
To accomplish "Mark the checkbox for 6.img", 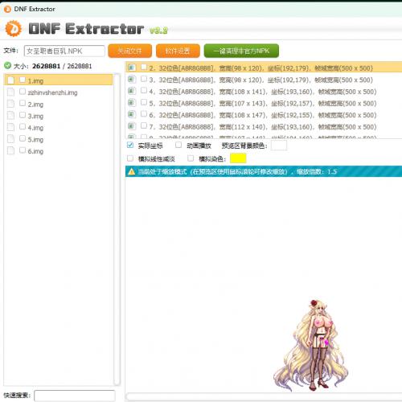I will point(23,150).
